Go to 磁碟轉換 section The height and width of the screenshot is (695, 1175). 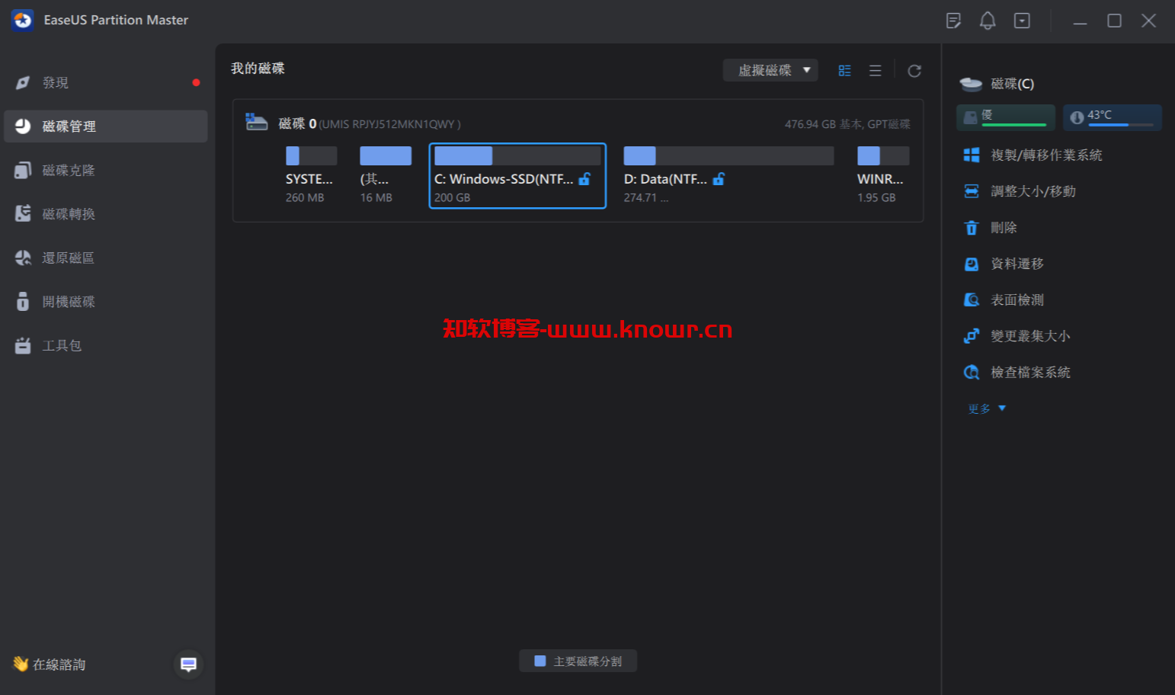(105, 214)
